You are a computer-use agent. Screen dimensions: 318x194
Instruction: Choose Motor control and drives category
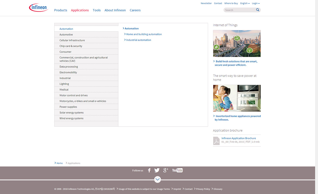[x=74, y=95]
